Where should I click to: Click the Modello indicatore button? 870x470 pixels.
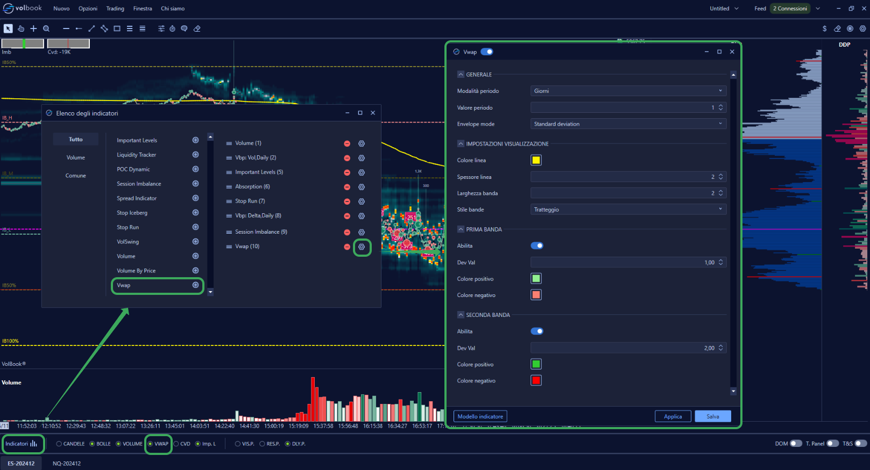(x=480, y=416)
